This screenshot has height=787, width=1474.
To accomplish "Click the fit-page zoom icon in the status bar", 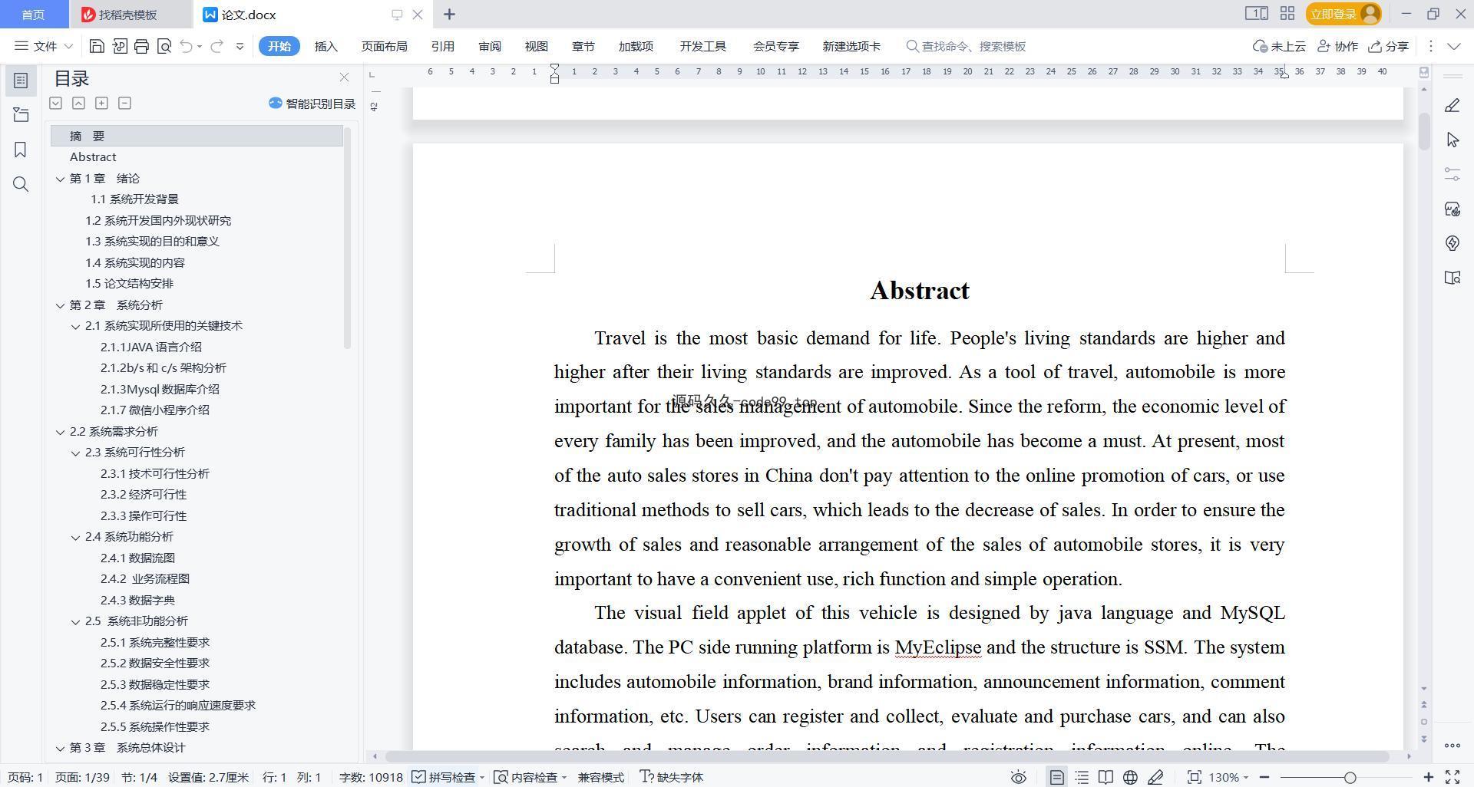I will point(1194,777).
